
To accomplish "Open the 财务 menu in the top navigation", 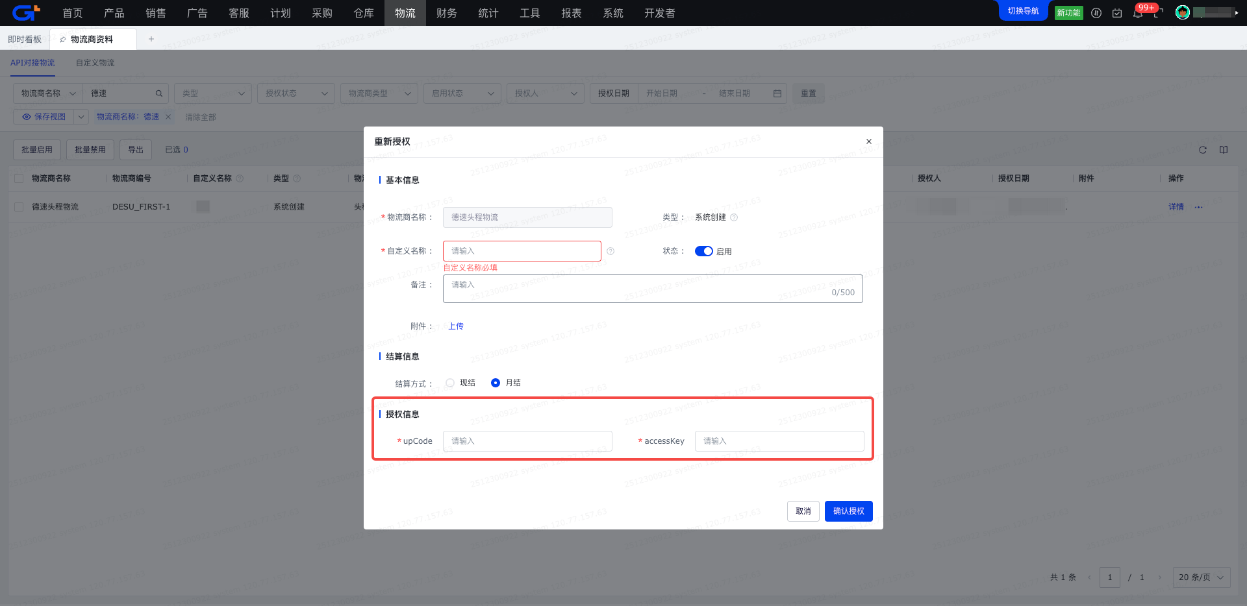I will coord(446,13).
